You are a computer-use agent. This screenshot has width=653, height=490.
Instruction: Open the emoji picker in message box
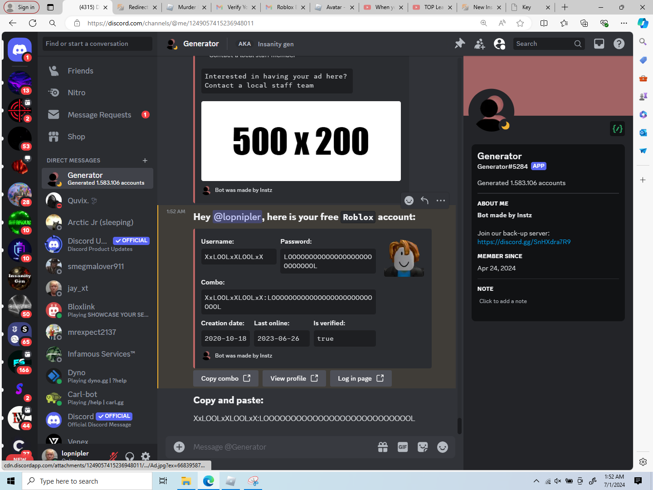point(443,447)
